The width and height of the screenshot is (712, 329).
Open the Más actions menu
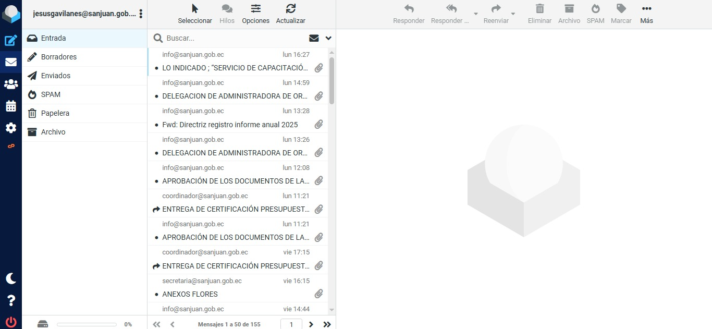coord(646,14)
